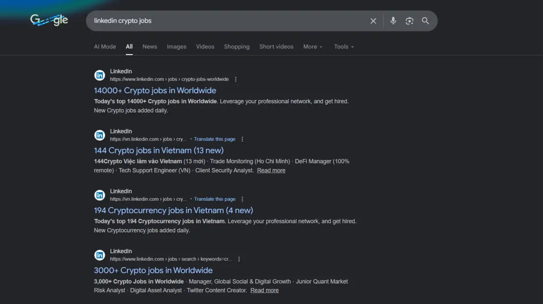Open Google Lens image search
This screenshot has height=304, width=543.
point(410,21)
